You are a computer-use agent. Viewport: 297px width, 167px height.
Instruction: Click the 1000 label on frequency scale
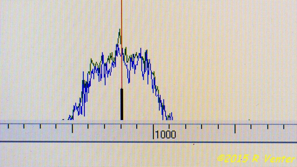(166, 134)
